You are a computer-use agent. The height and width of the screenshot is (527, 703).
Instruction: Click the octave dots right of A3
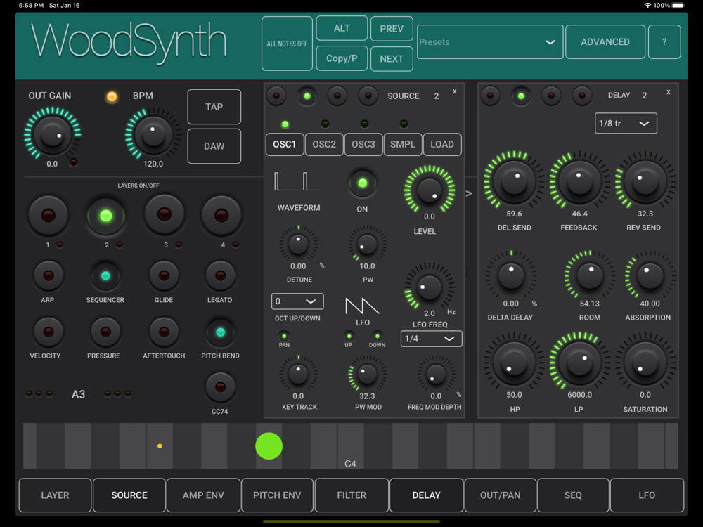[x=117, y=394]
